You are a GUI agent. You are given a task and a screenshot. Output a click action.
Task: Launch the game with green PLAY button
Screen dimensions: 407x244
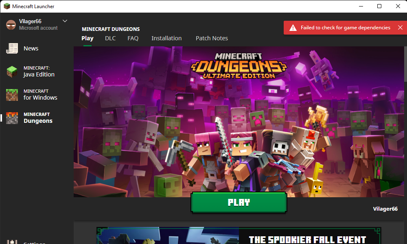pos(239,203)
